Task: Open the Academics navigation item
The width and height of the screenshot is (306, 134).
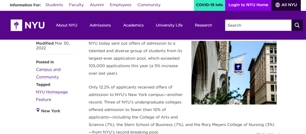Action: 133,25
